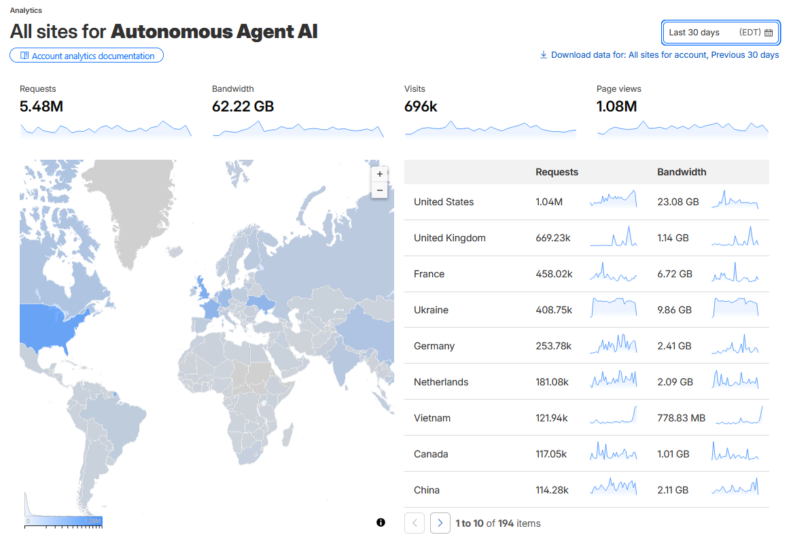
Task: Click the Vietnam bandwidth sparkline chart
Action: [x=739, y=415]
